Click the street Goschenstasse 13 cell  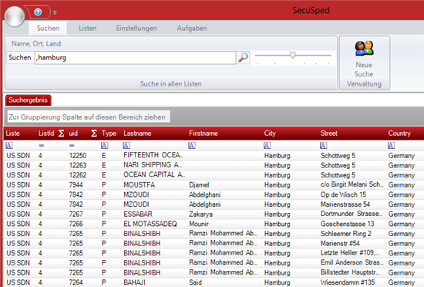pyautogui.click(x=348, y=224)
